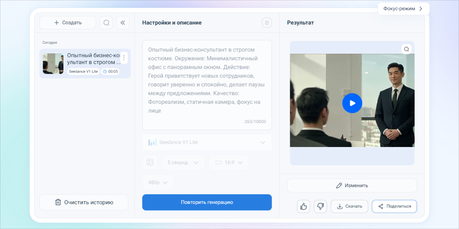Click the Поделиться share button
The width and height of the screenshot is (459, 229).
[x=394, y=207]
